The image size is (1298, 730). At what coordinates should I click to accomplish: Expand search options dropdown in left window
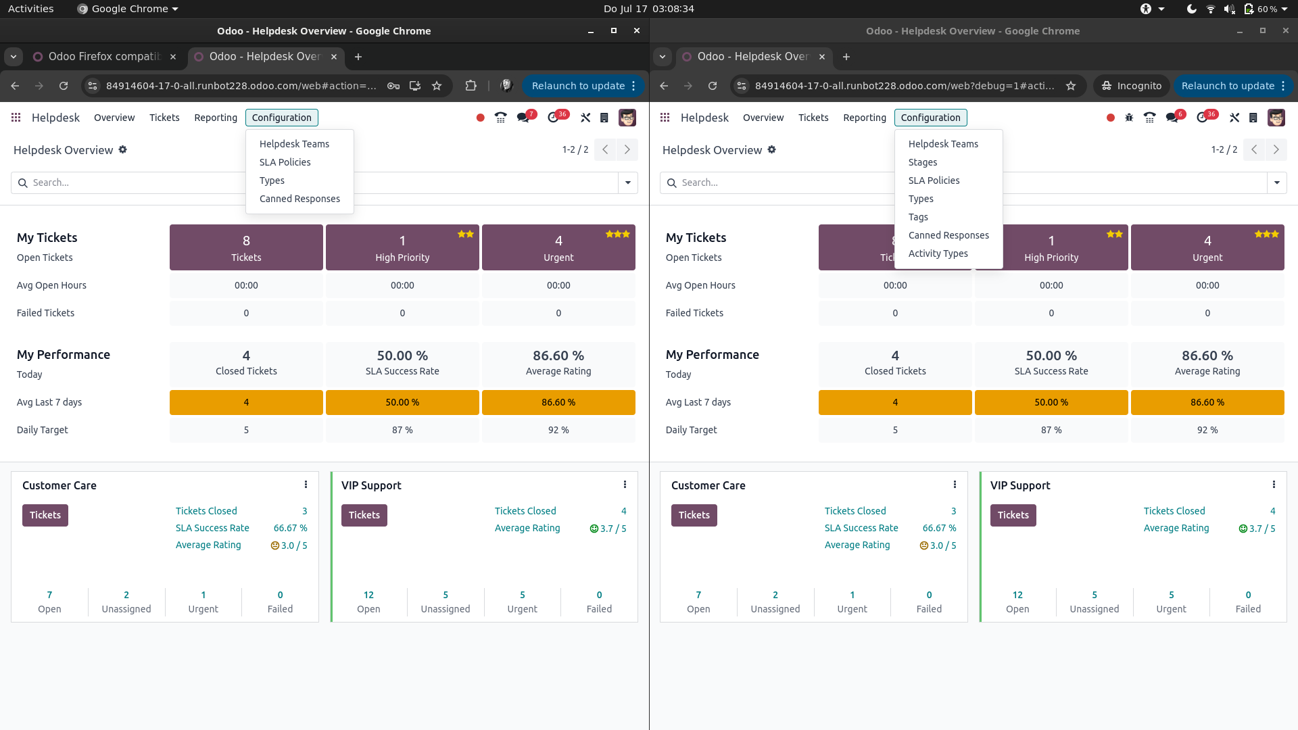[x=628, y=182]
